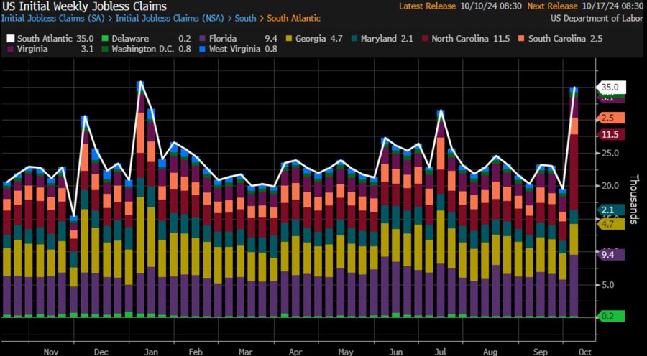Click the white 35.0 value tag on the axis
Image resolution: width=647 pixels, height=356 pixels.
point(610,87)
